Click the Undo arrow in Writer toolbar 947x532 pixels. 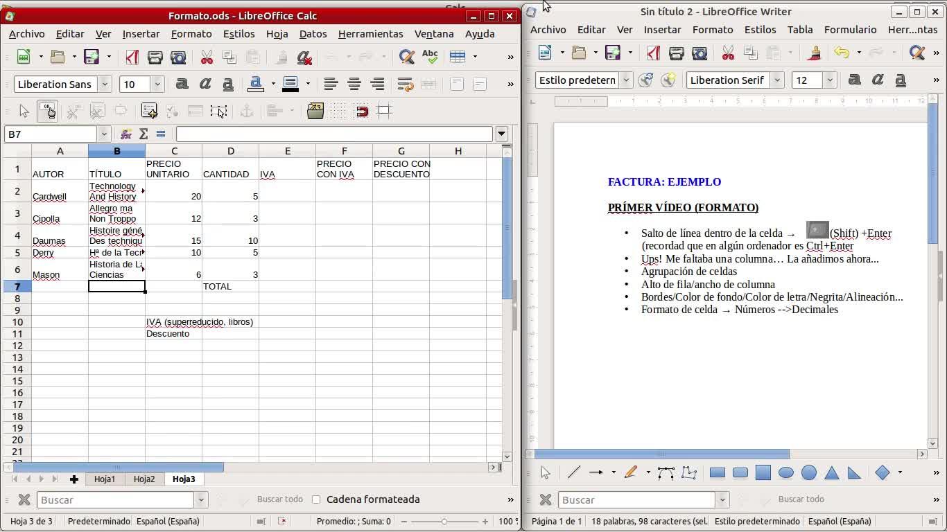841,53
